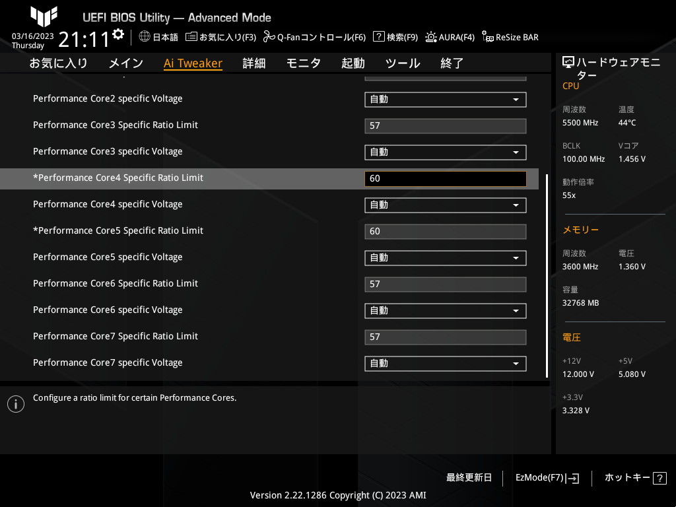Click the +3.3V reading 3.328 V
The image size is (676, 507).
(x=576, y=411)
